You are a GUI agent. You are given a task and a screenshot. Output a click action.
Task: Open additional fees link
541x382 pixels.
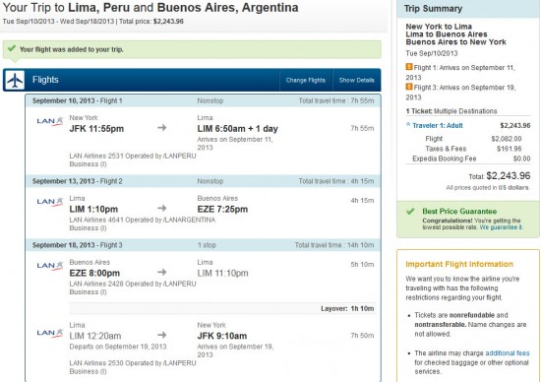coord(508,353)
